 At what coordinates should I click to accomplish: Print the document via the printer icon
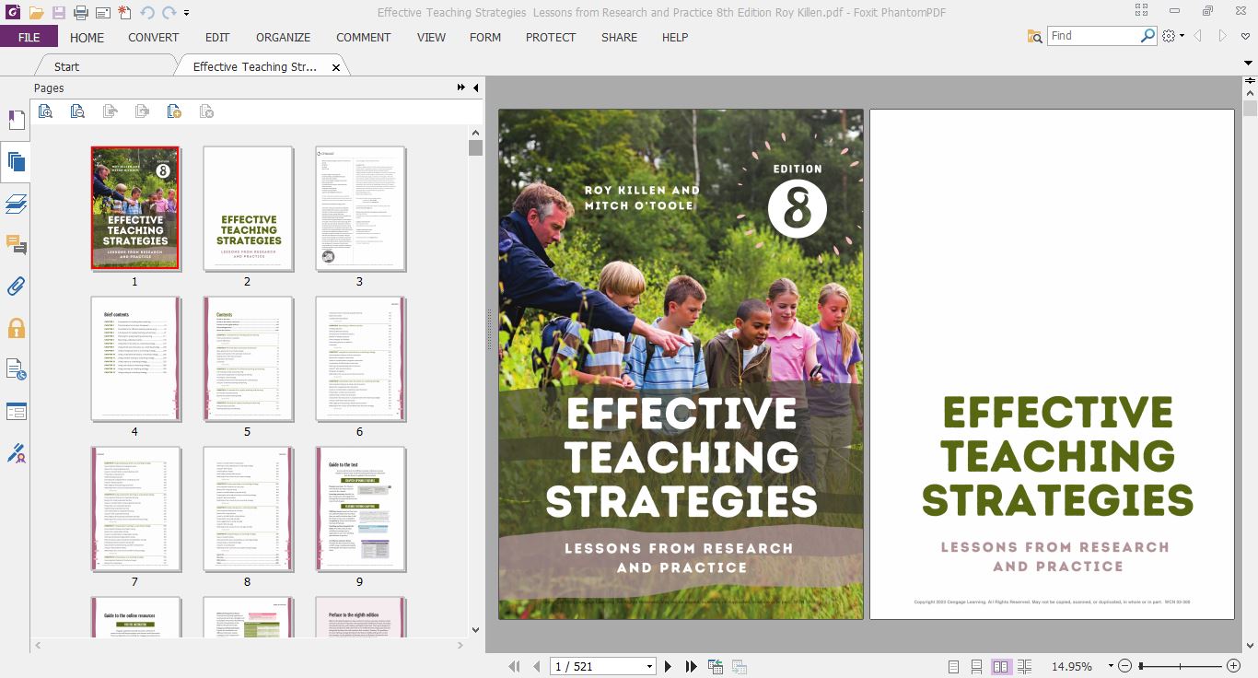(x=80, y=13)
